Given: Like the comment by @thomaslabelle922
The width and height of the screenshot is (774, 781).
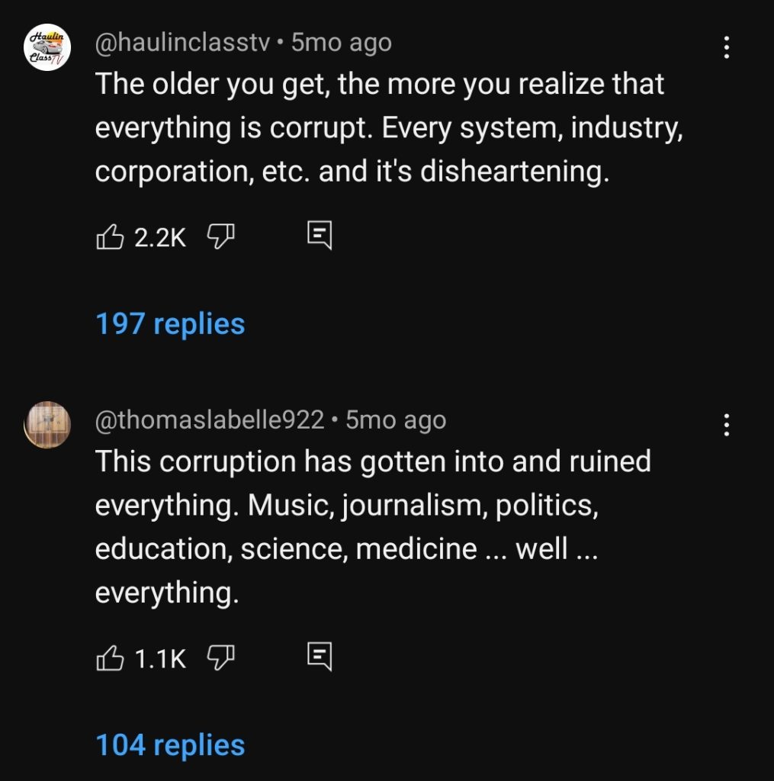Looking at the screenshot, I should tap(110, 657).
